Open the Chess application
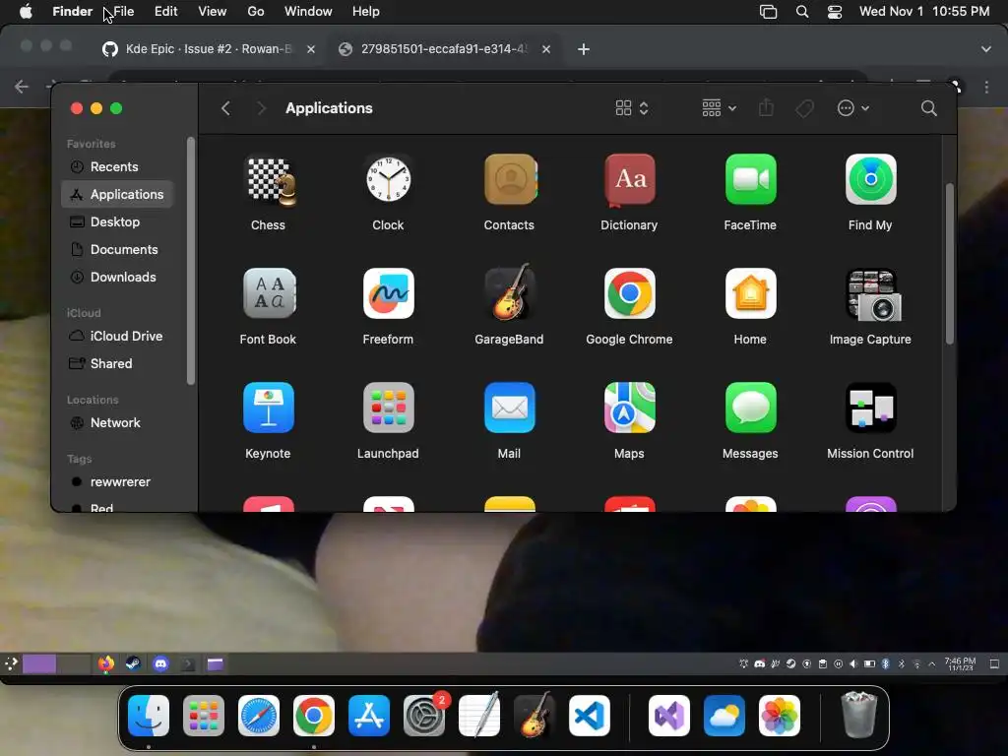Viewport: 1008px width, 756px height. pyautogui.click(x=268, y=181)
